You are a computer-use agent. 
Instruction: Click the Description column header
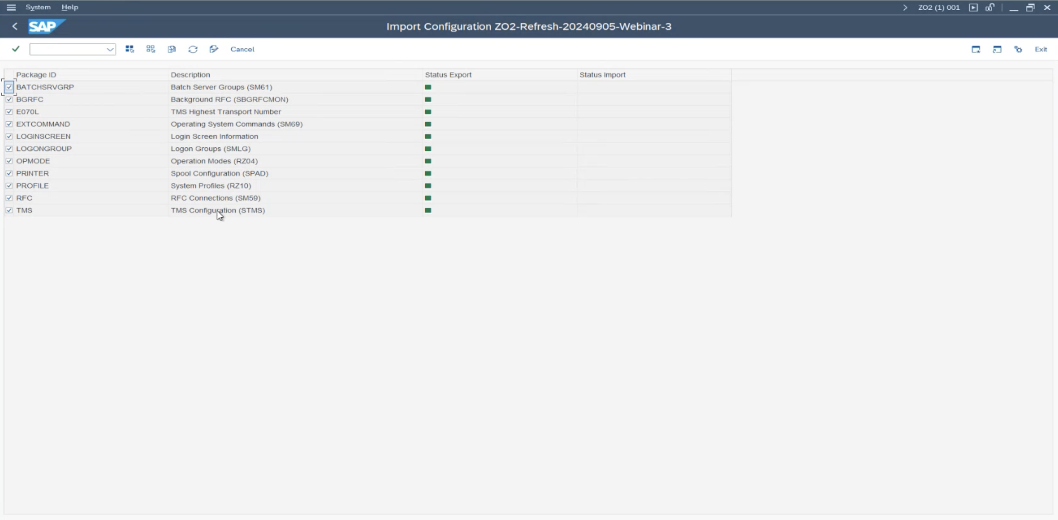(190, 75)
